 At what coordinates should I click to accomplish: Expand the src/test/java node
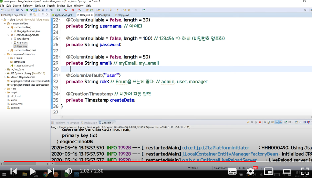pos(5,70)
